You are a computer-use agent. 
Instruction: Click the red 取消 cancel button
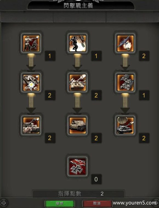97,204
